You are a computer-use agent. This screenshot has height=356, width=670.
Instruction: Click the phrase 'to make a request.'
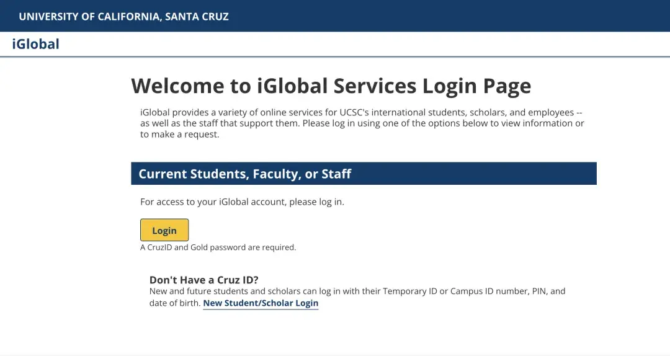point(180,134)
